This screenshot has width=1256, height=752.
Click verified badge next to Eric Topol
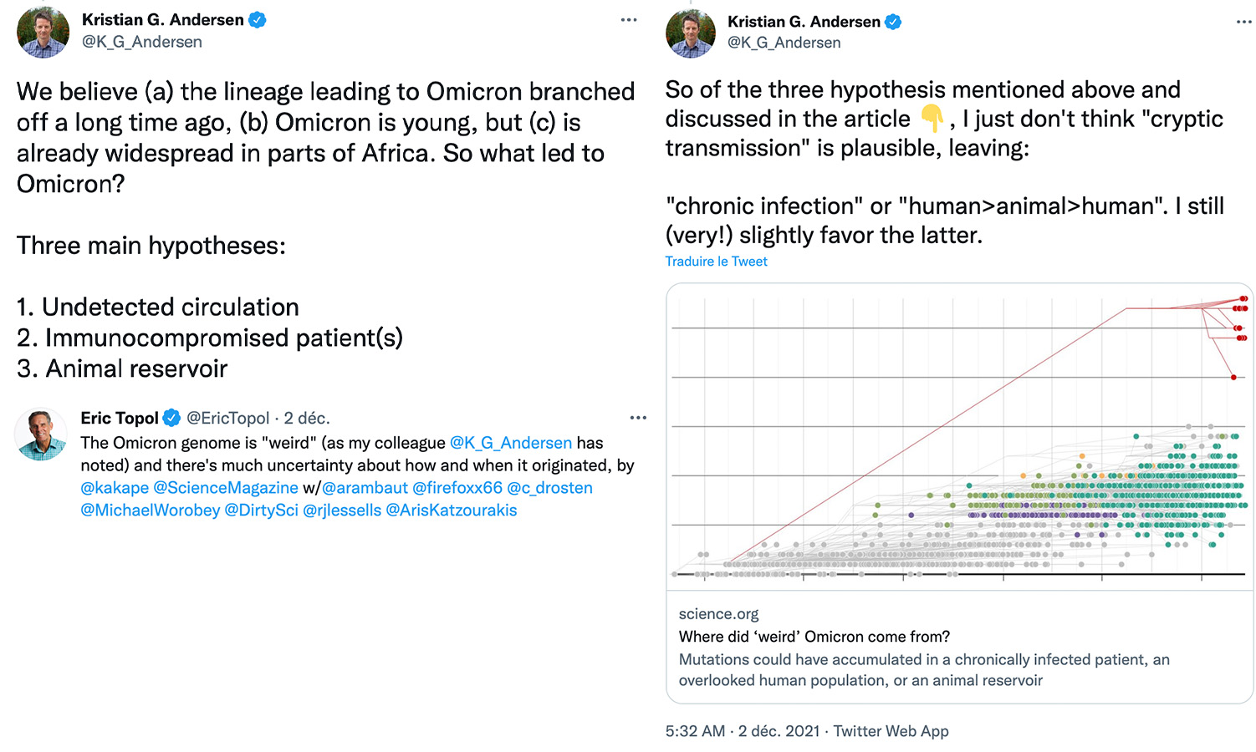pyautogui.click(x=171, y=418)
